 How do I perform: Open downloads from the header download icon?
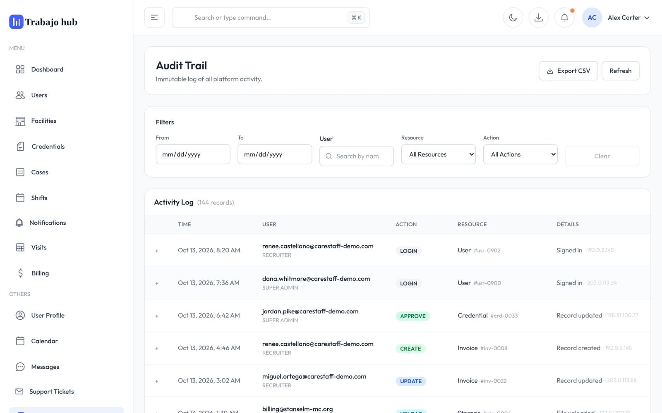coord(539,17)
